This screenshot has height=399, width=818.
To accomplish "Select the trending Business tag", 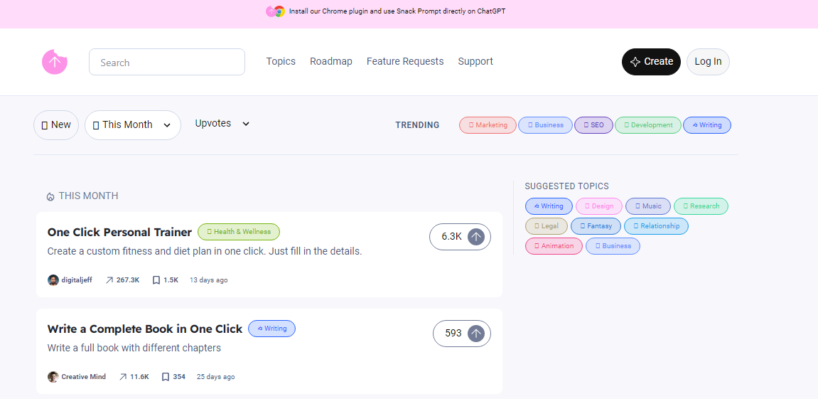I will coord(545,125).
